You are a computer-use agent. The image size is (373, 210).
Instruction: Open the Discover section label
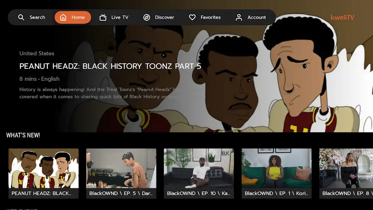tap(165, 17)
